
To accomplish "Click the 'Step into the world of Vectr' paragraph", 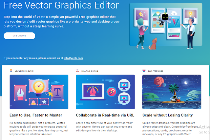I will 62,22.
